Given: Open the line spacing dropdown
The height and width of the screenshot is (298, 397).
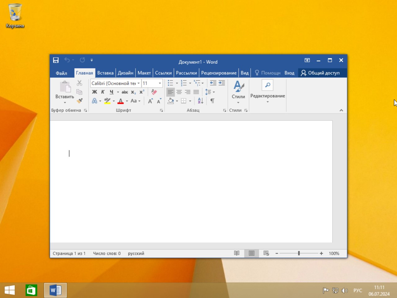Looking at the screenshot, I should 214,92.
